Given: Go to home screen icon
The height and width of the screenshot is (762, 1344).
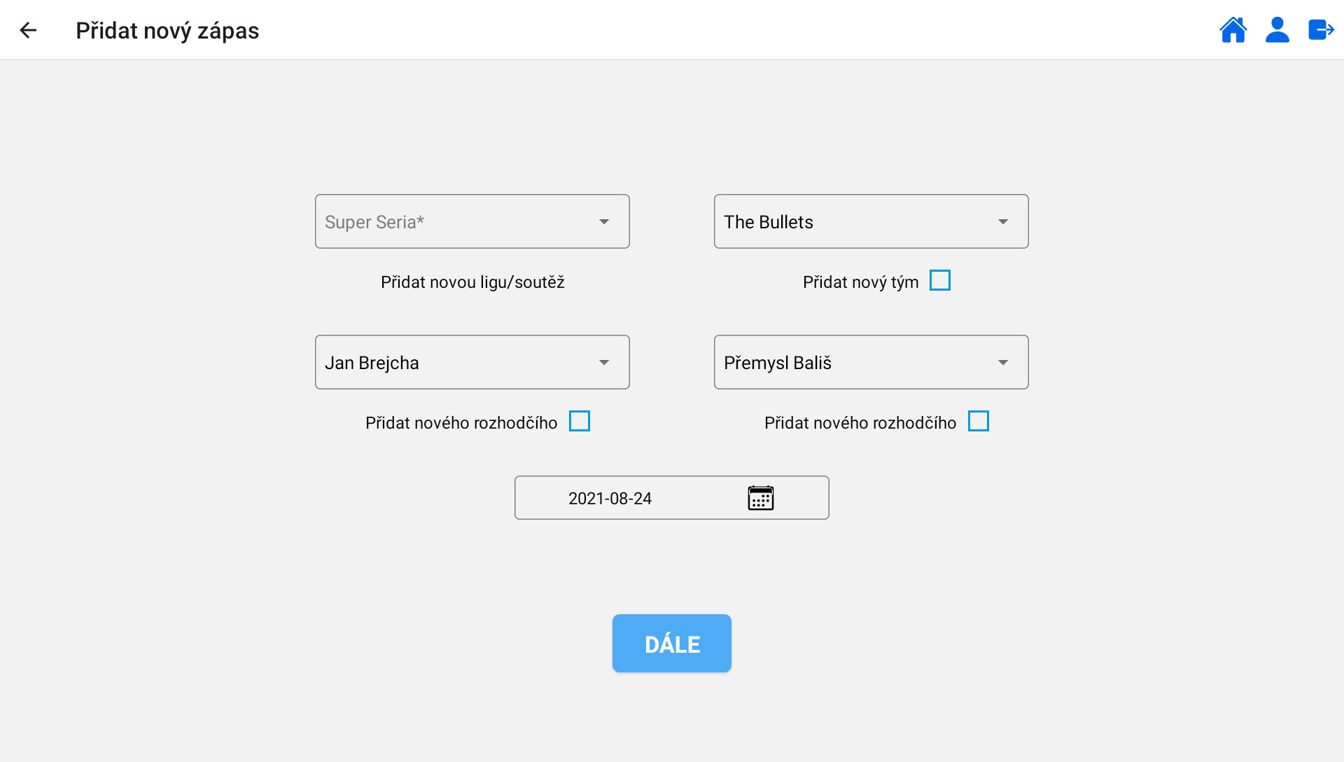Looking at the screenshot, I should [x=1233, y=30].
